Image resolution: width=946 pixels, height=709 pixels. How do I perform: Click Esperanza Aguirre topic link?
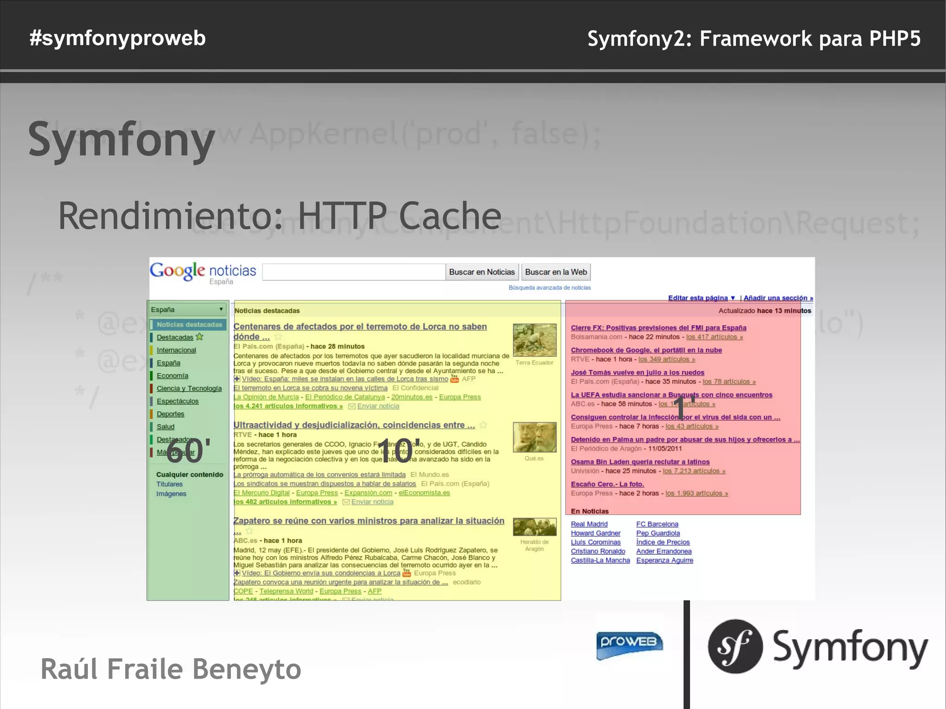pos(664,560)
